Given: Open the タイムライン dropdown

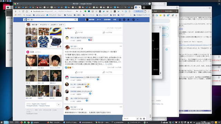Looking at the screenshot, I should 44,25.
